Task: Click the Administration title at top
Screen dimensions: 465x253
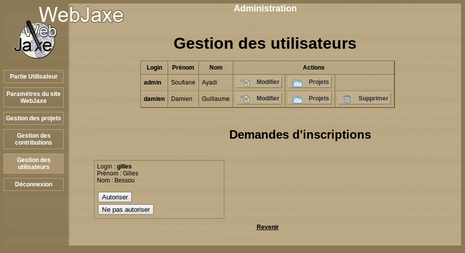Action: [x=265, y=8]
